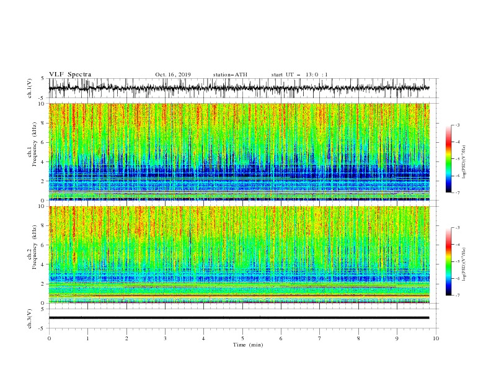Click the ch.2 color bar log(PSD) label
491x380 pixels.
464,265
